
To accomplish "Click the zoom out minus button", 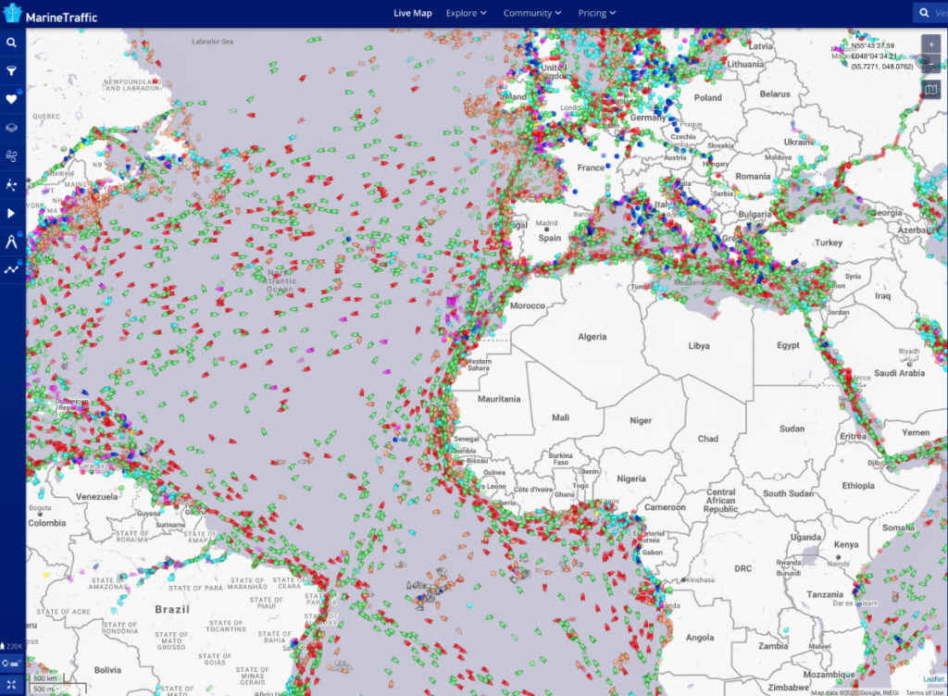I will pos(930,63).
